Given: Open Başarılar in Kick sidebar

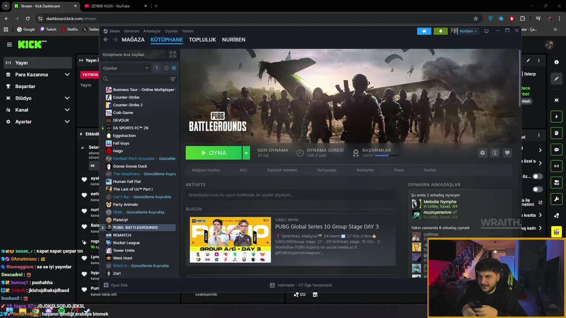Looking at the screenshot, I should pos(37,87).
